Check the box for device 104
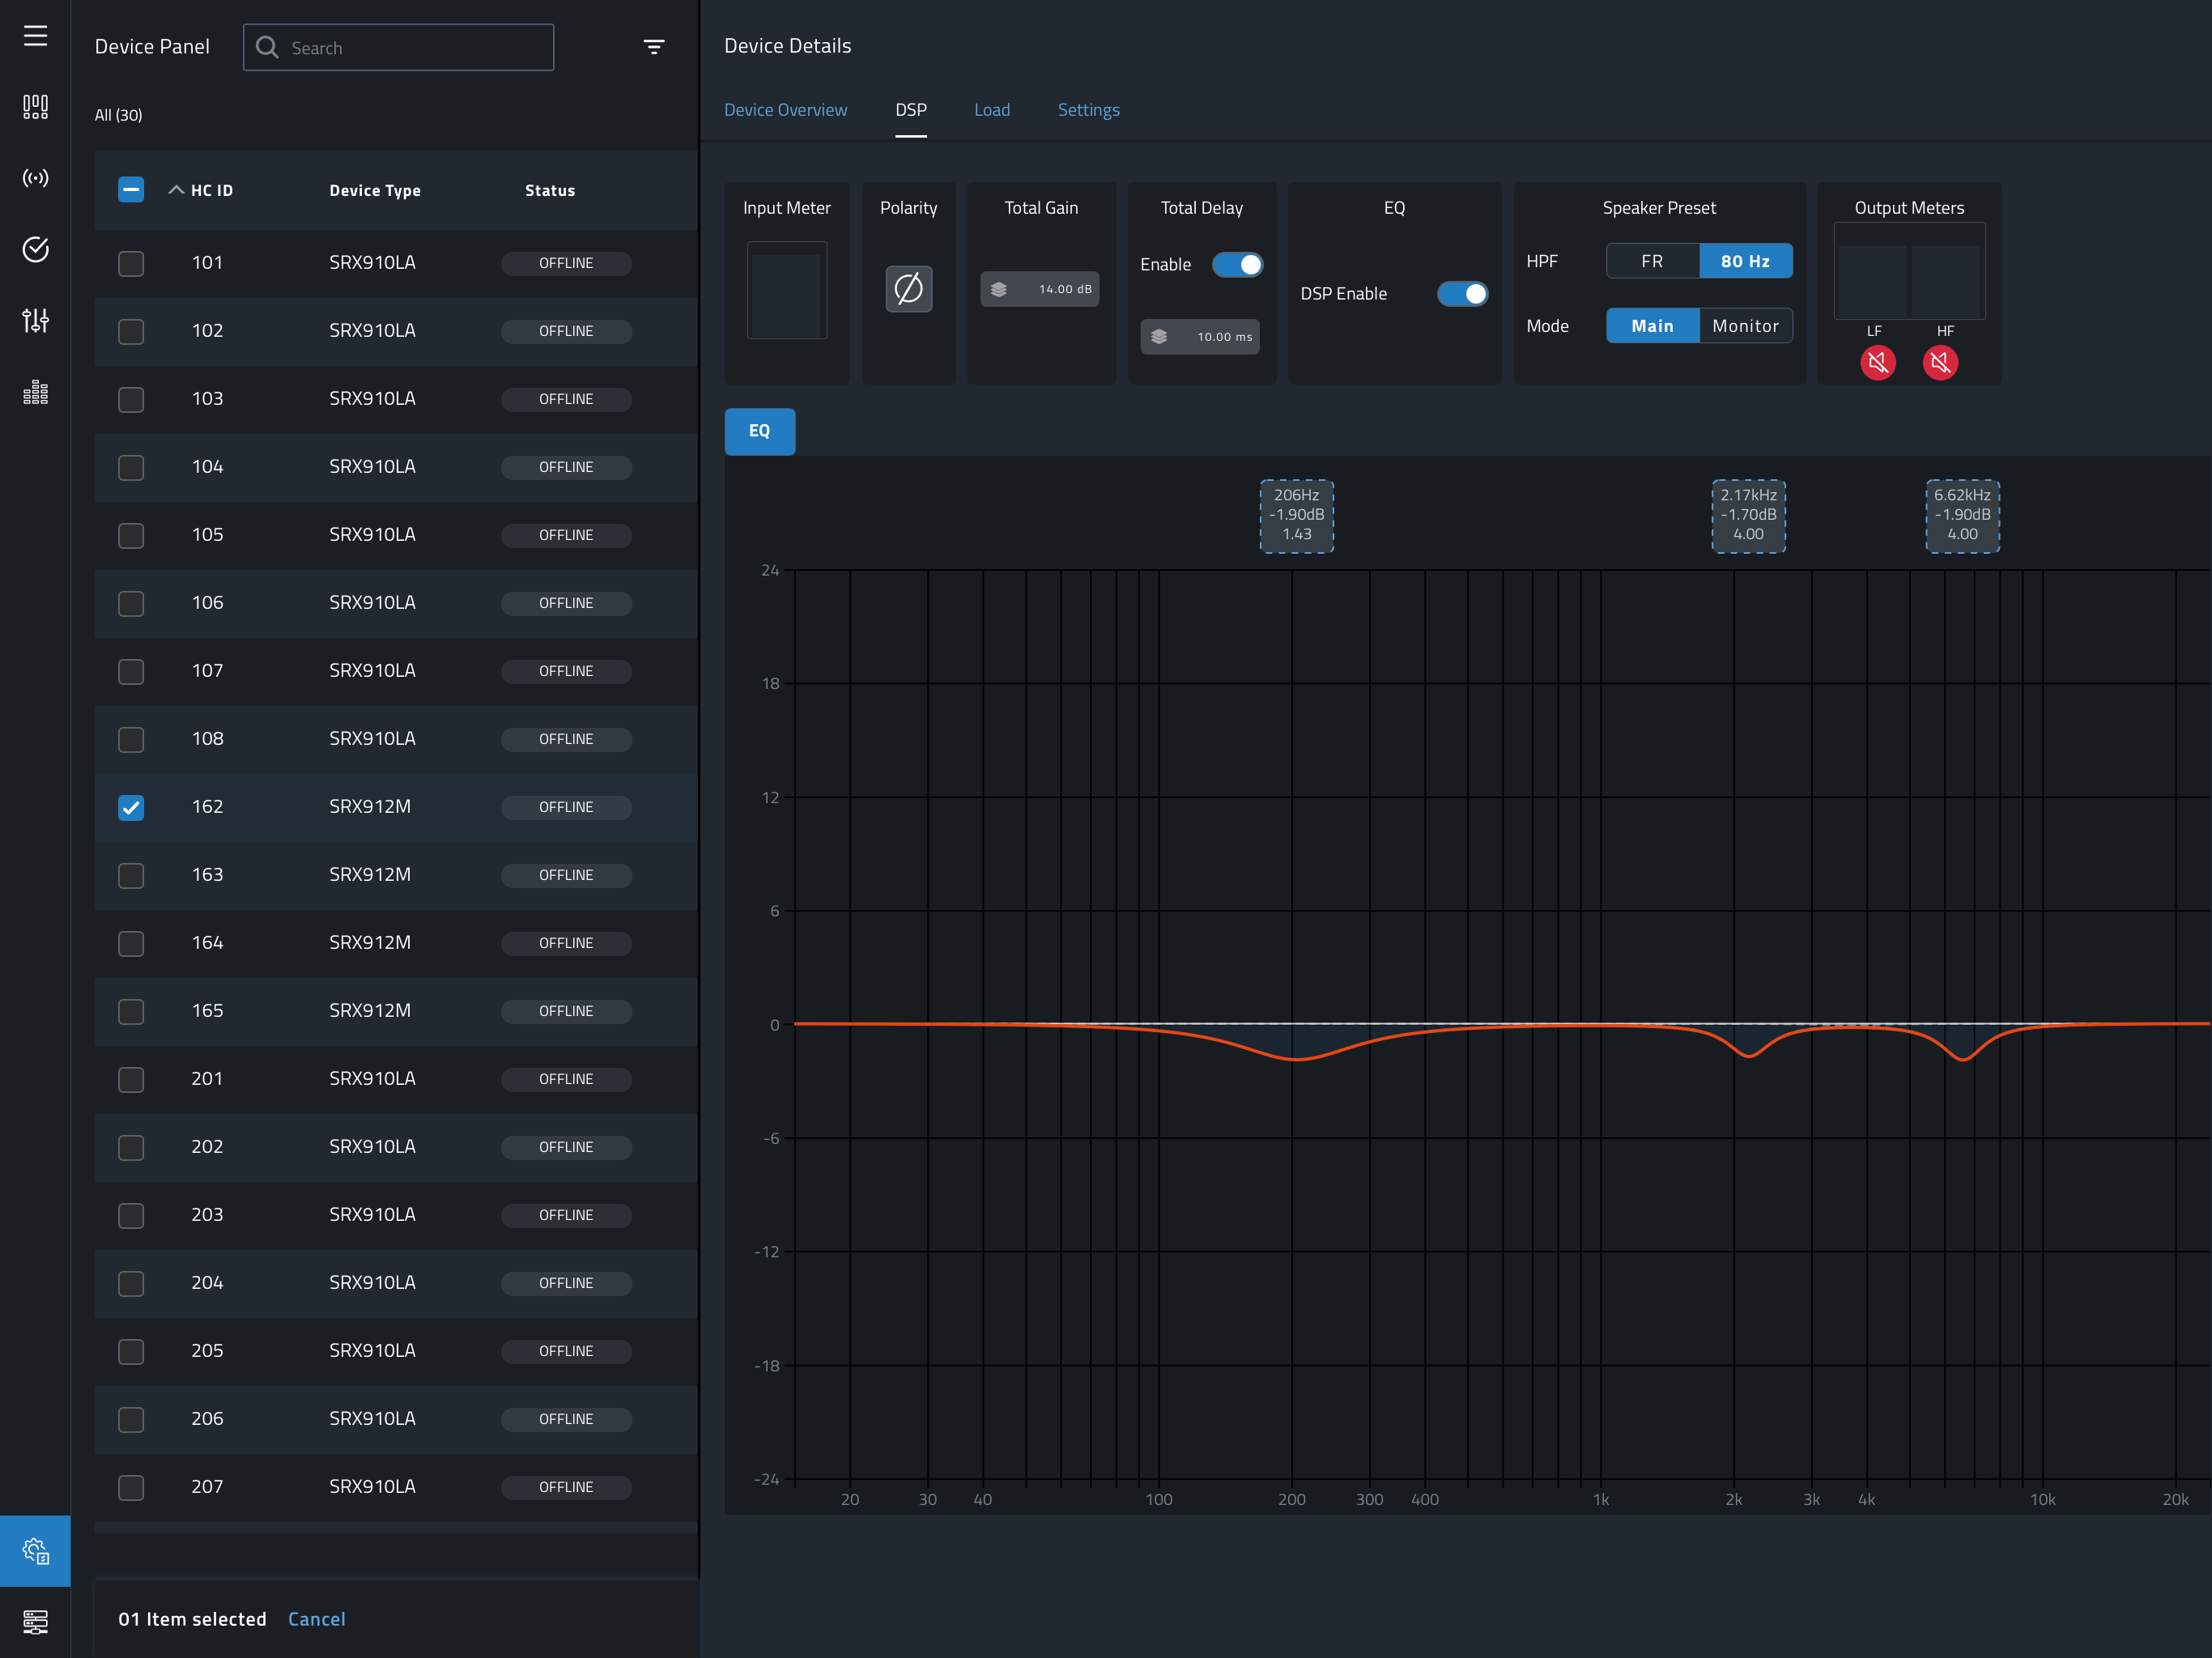The image size is (2212, 1658). (131, 467)
